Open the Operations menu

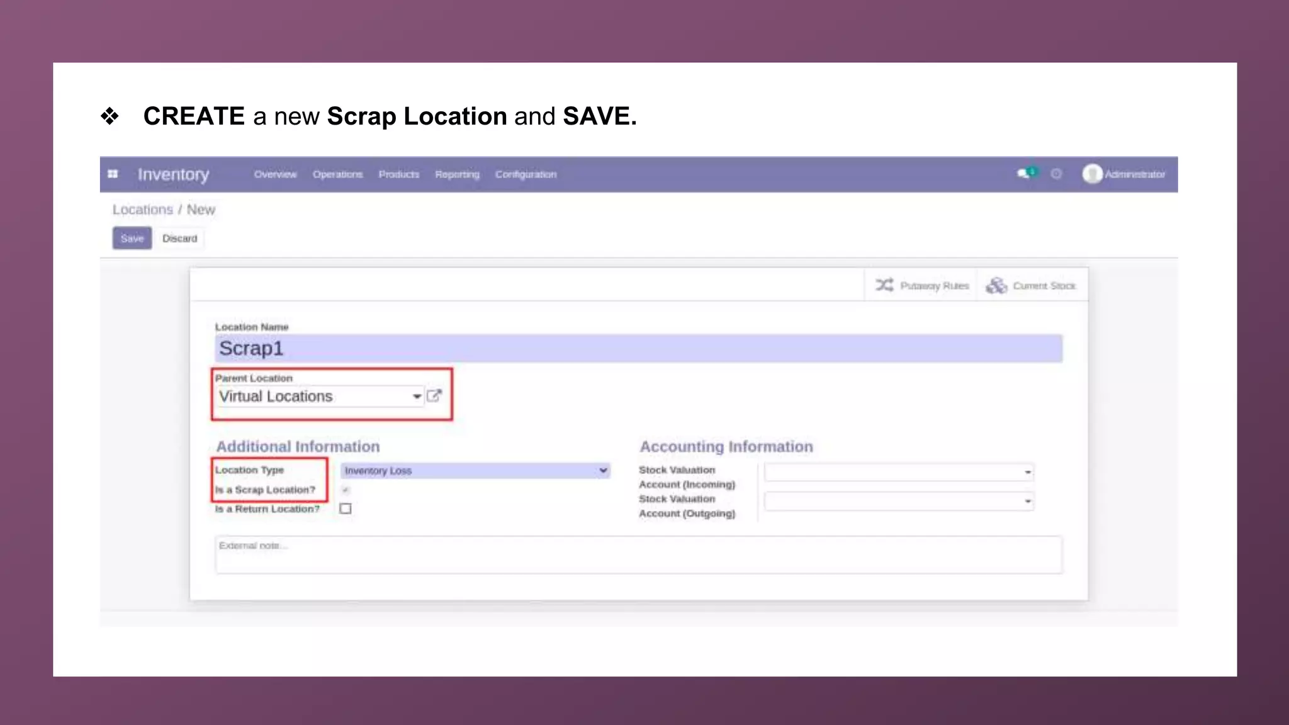pyautogui.click(x=337, y=174)
